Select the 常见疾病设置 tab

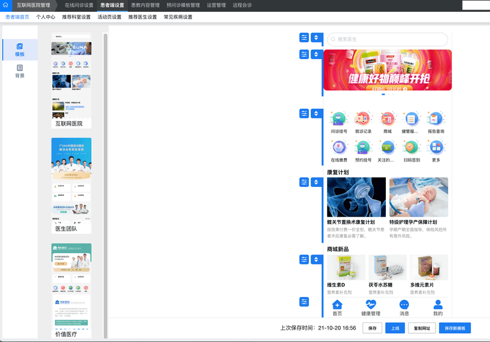point(178,17)
